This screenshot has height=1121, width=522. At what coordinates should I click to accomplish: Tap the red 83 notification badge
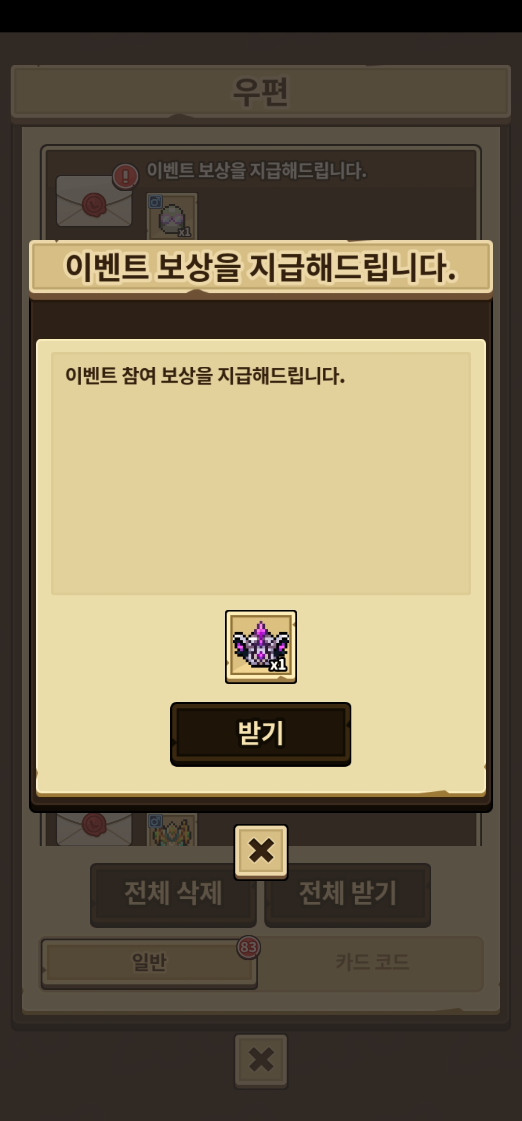248,947
